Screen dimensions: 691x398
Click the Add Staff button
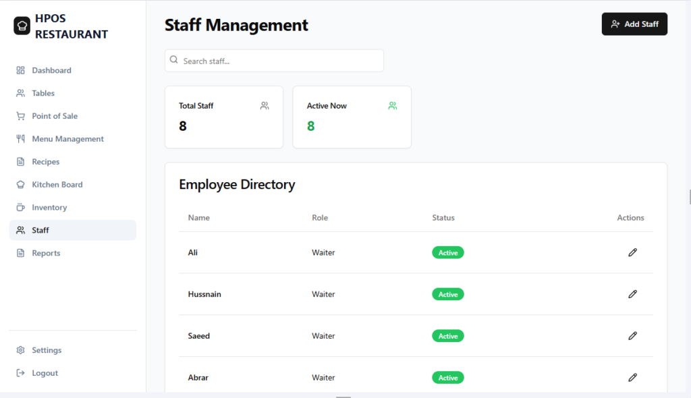click(634, 24)
